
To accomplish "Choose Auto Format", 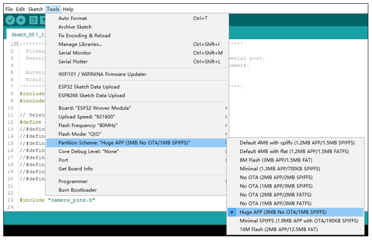I will pos(137,18).
